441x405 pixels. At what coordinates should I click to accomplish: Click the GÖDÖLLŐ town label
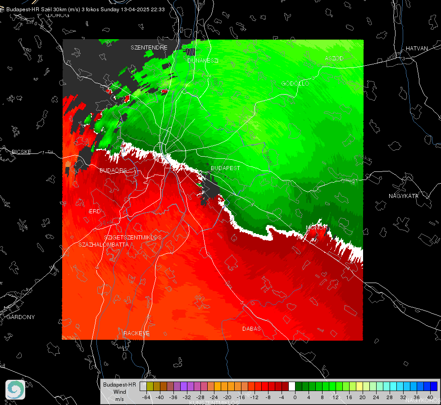click(x=296, y=83)
